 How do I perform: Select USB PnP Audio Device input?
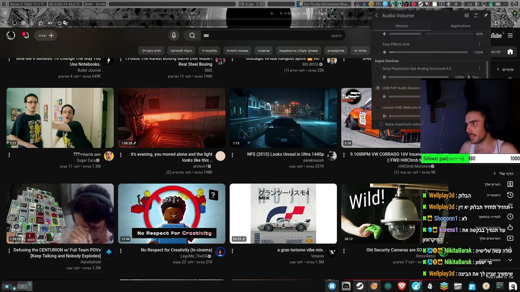[x=378, y=88]
